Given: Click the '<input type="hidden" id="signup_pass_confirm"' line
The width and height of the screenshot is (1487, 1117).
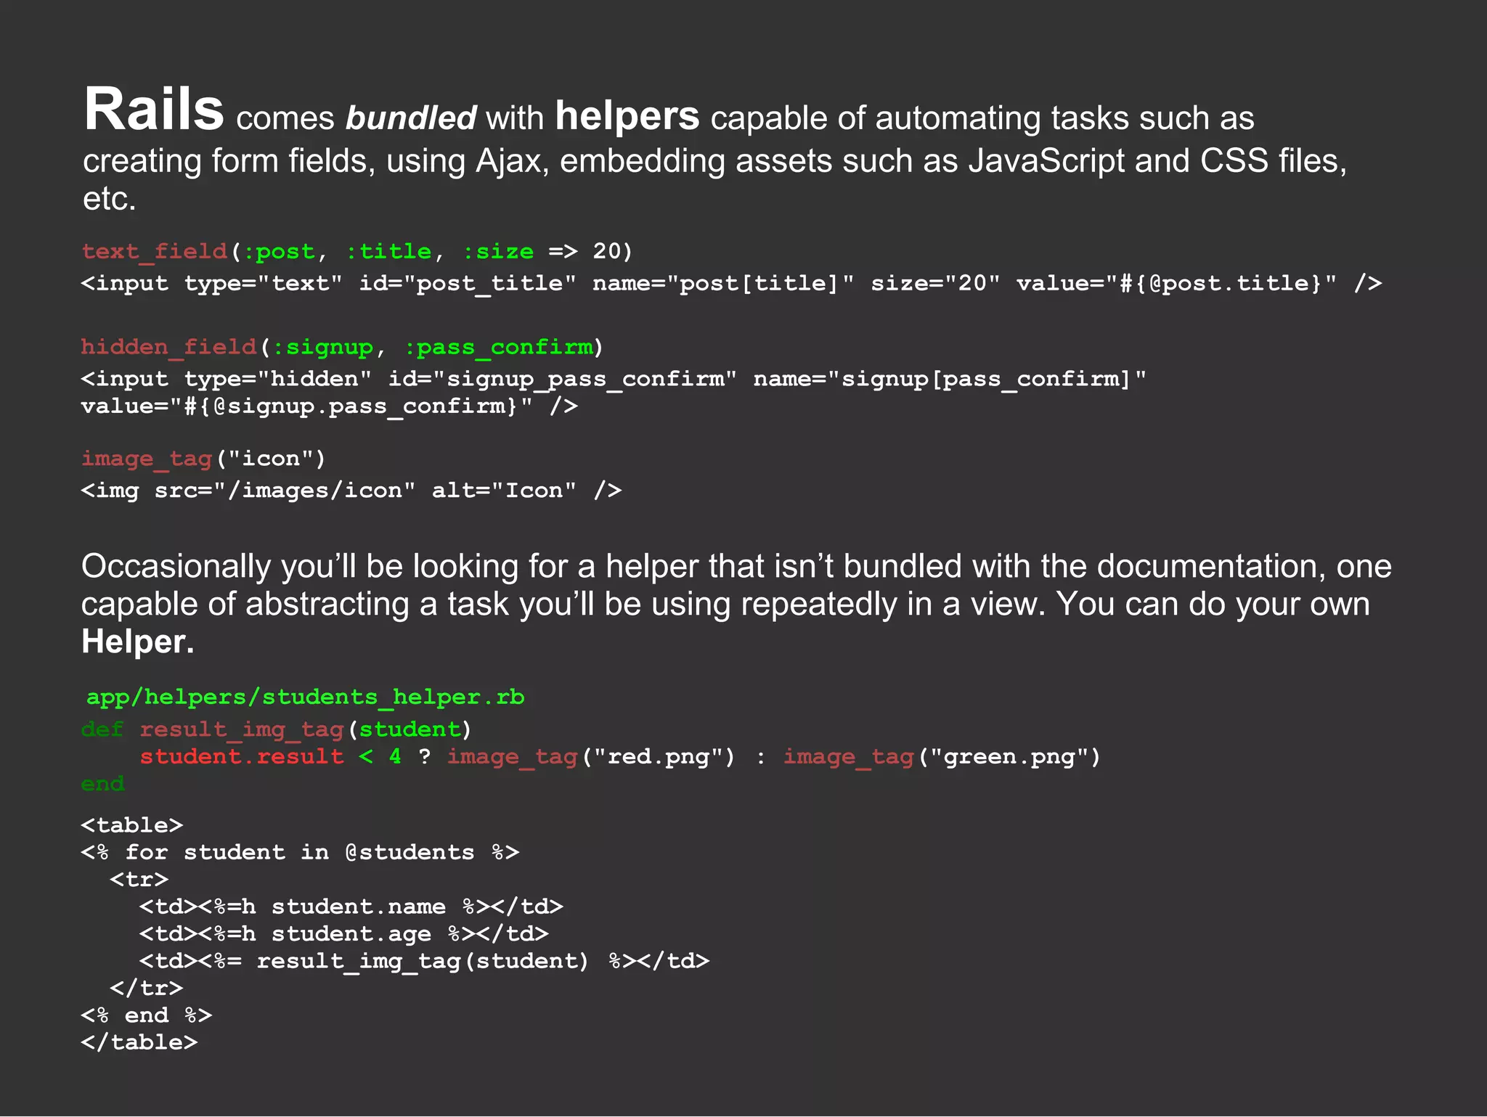Looking at the screenshot, I should [x=614, y=379].
